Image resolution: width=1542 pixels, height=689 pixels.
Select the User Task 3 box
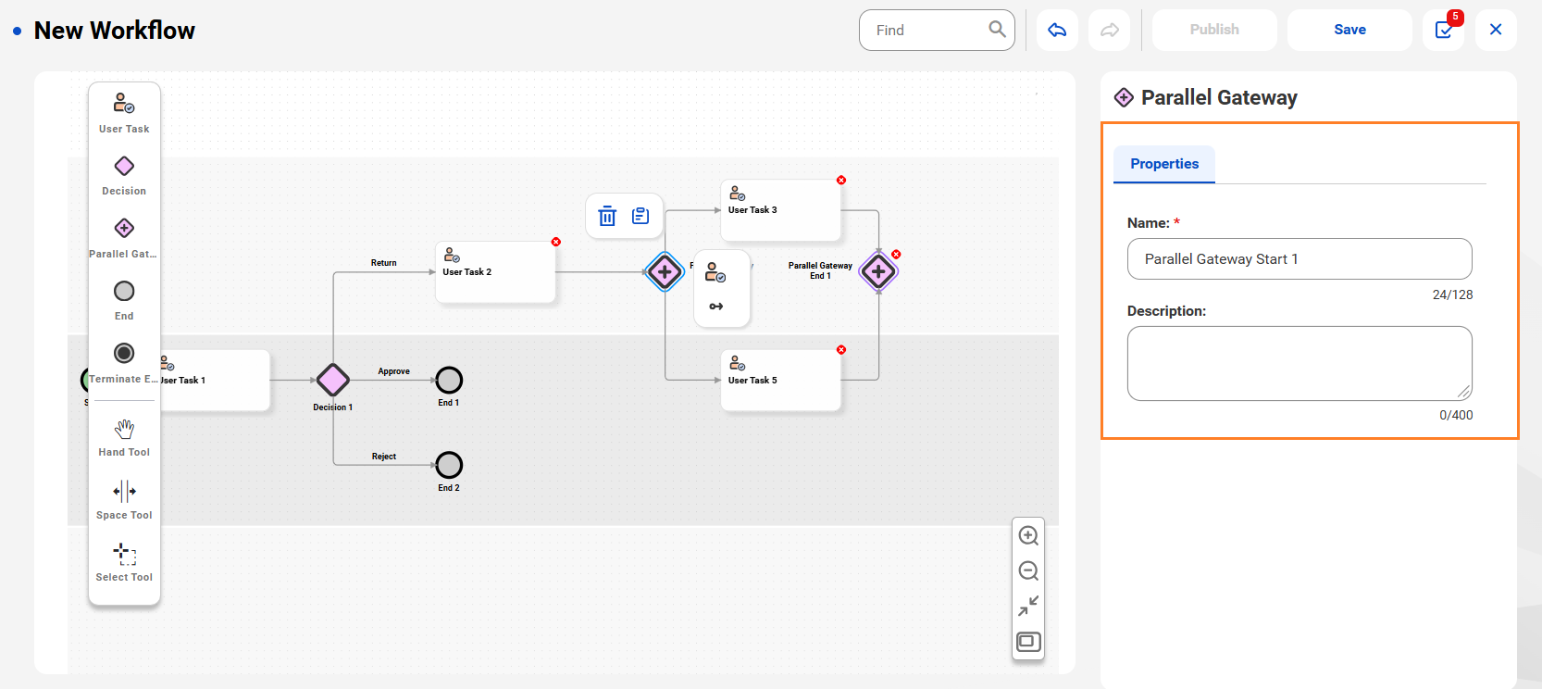[781, 210]
